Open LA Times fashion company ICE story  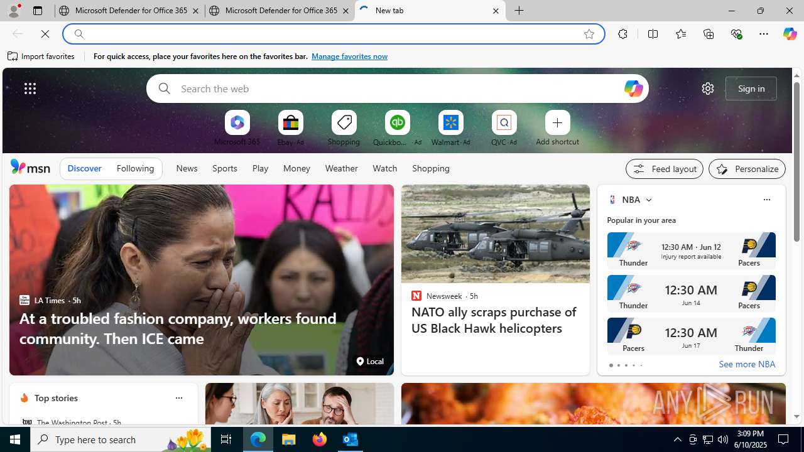(x=178, y=328)
